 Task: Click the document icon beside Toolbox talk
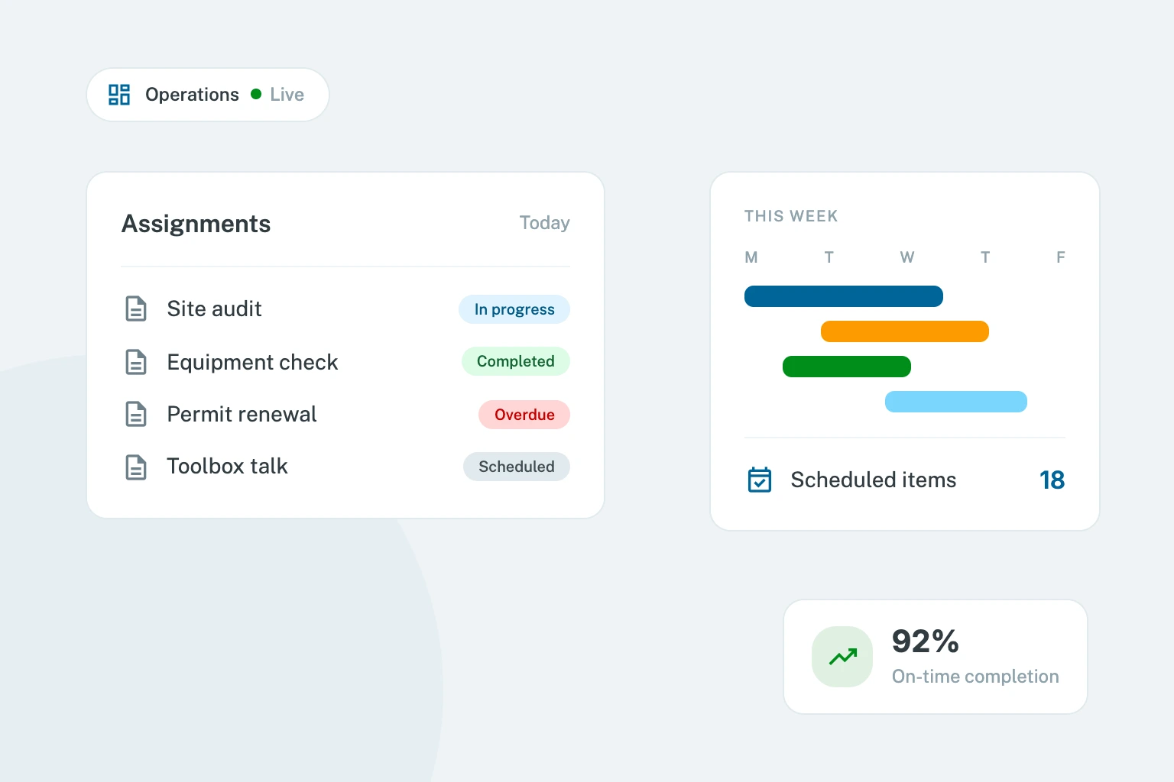[x=136, y=466]
